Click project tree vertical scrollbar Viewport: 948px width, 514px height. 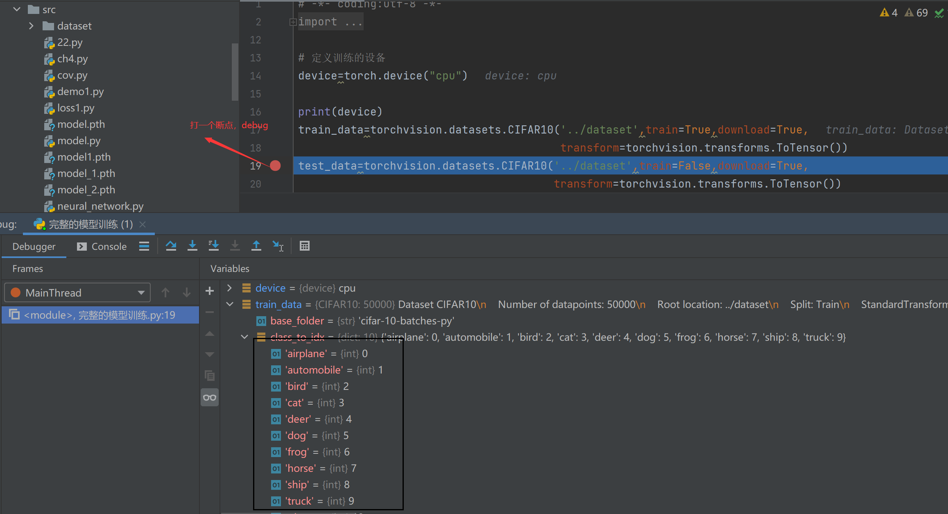(x=235, y=72)
